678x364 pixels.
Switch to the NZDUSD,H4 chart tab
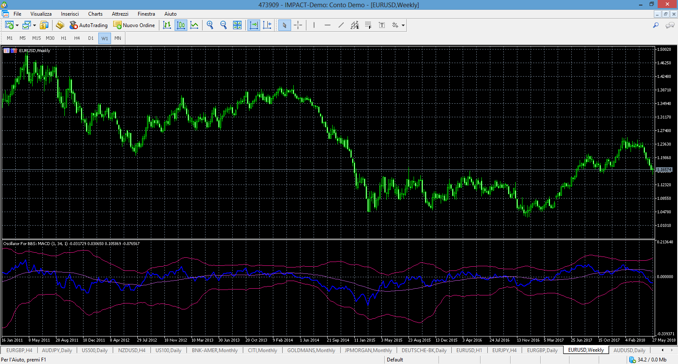[132, 350]
